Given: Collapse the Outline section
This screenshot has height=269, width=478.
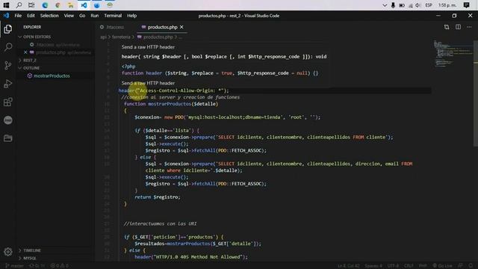Looking at the screenshot, I should pos(31,68).
